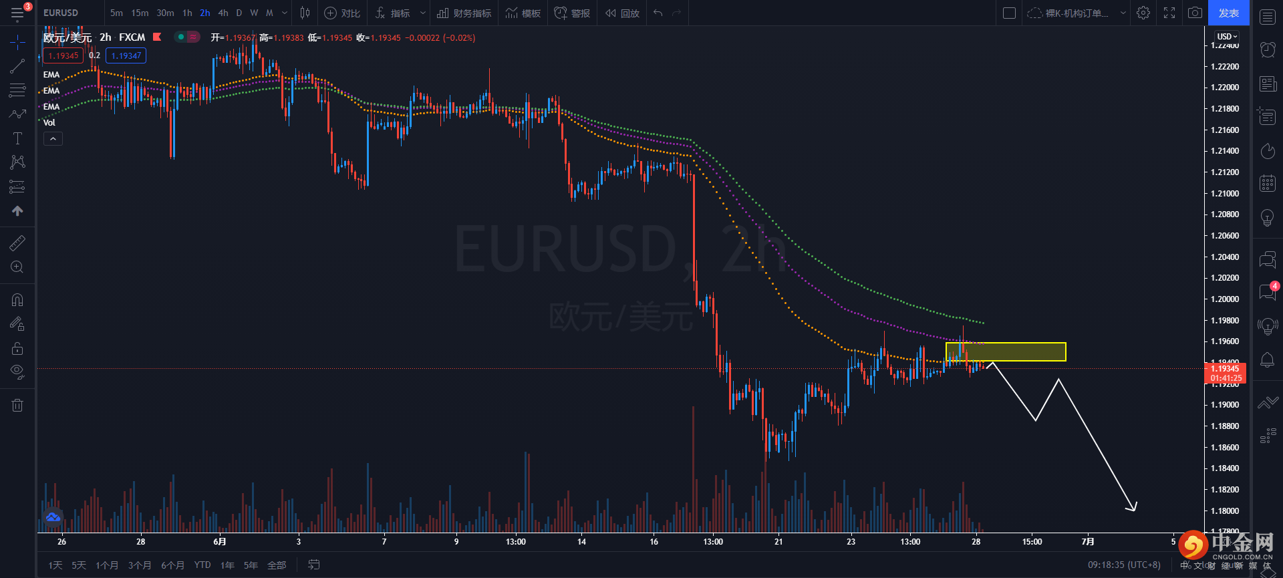Screen dimensions: 1283x578
Task: Switch to the 4h timeframe
Action: point(223,13)
